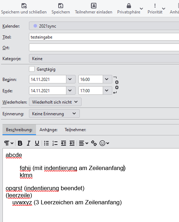Click Teilnehmer einladen
The image size is (179, 222).
click(x=94, y=8)
